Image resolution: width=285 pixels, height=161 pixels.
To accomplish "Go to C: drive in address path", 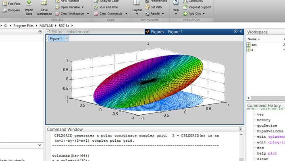I will tap(6, 26).
